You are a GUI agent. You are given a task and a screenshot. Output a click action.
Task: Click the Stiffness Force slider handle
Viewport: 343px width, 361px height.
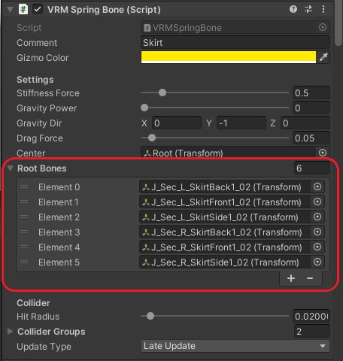tap(162, 93)
